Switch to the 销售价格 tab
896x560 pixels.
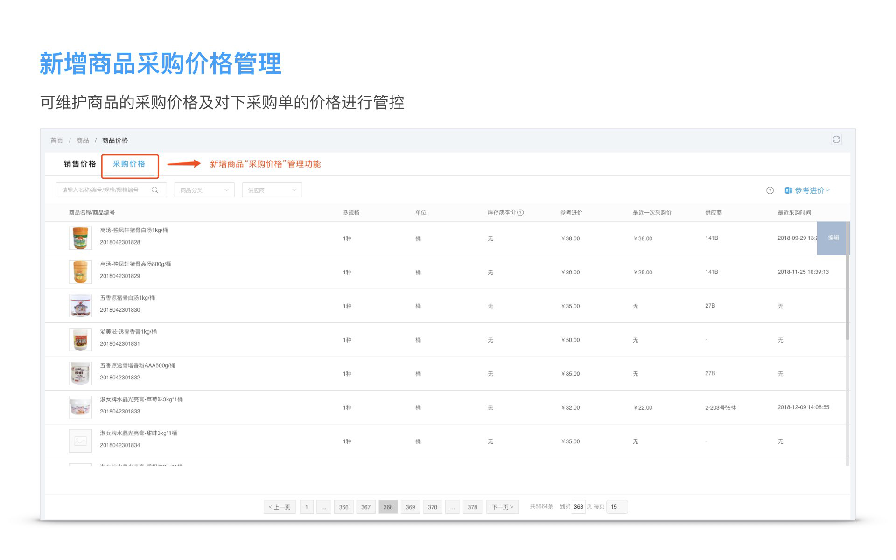[80, 164]
